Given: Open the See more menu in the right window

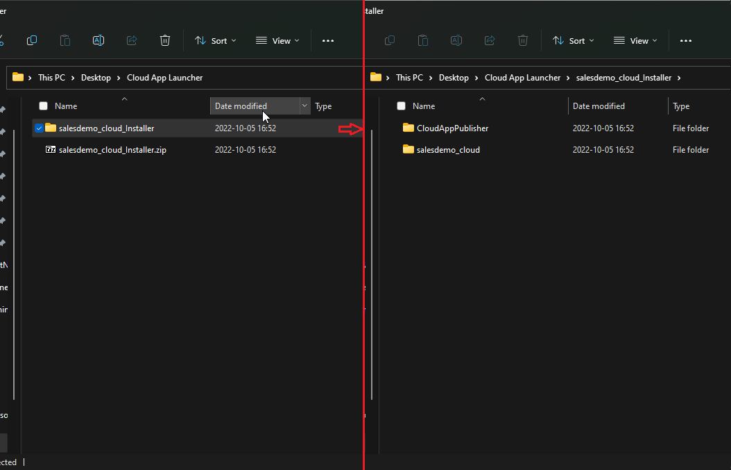Looking at the screenshot, I should click(x=686, y=40).
